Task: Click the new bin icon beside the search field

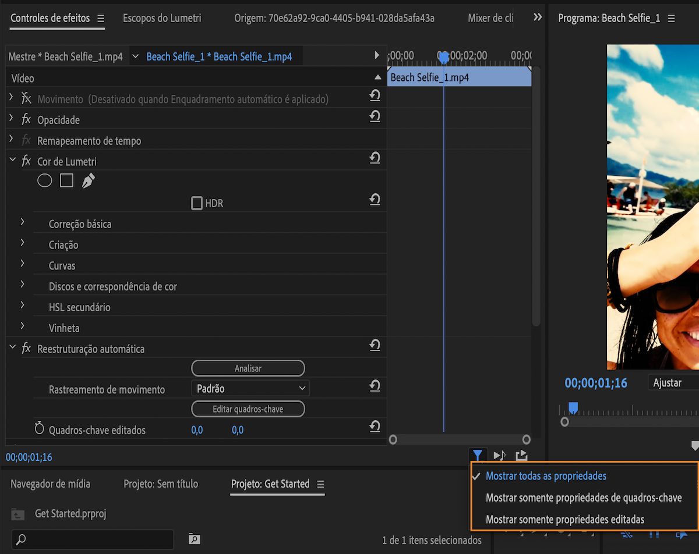Action: pos(194,539)
